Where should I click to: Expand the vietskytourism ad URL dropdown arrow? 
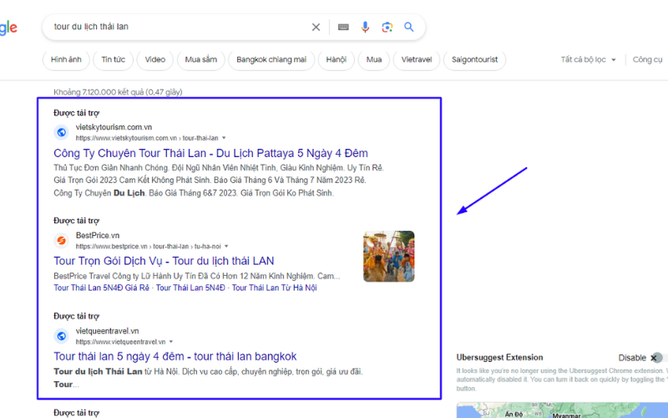point(224,138)
